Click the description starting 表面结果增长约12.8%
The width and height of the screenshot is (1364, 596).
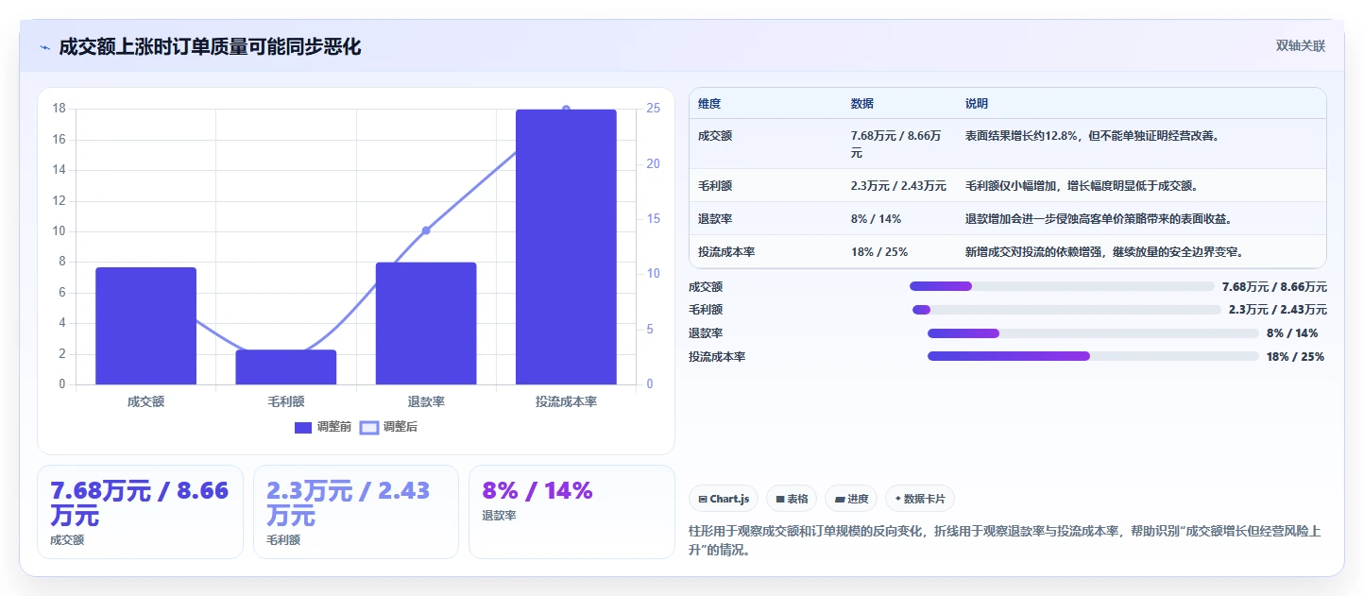pyautogui.click(x=1093, y=136)
